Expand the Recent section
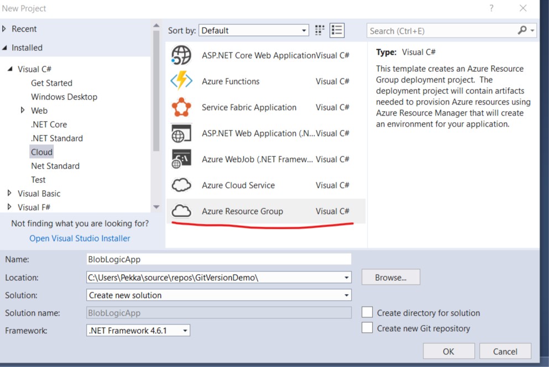 click(x=4, y=29)
